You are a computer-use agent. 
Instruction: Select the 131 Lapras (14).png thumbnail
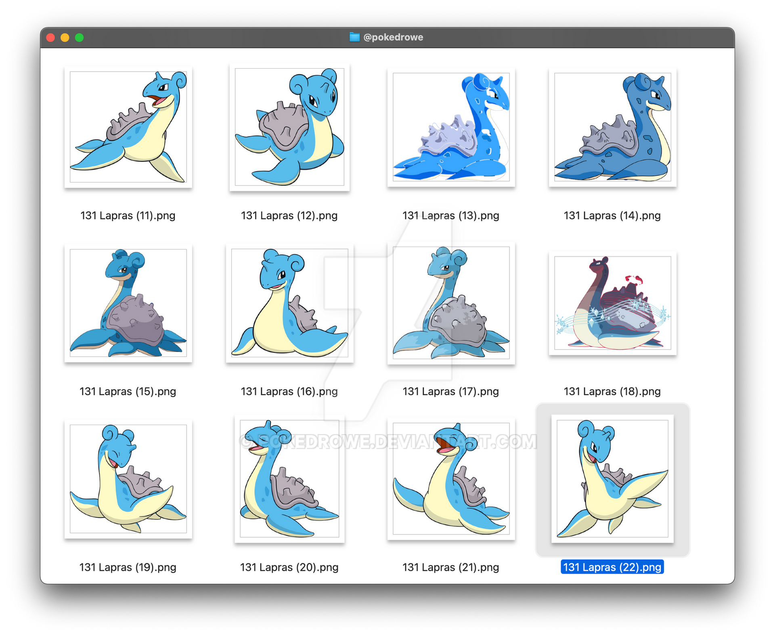(x=612, y=127)
